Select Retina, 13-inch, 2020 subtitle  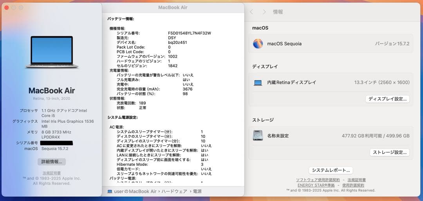tap(52, 98)
